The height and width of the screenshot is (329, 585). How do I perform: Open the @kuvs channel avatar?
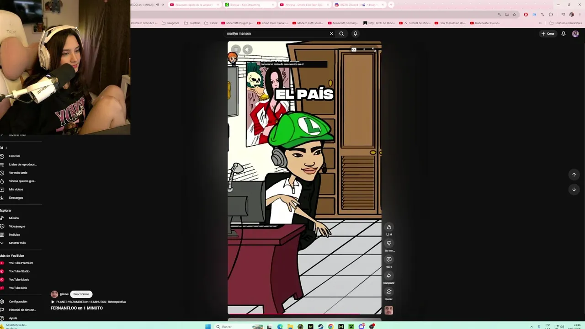coord(54,294)
